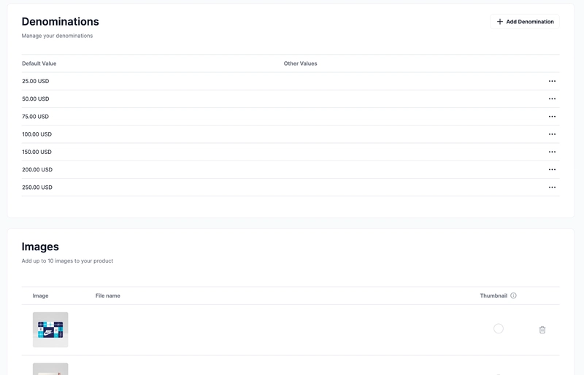Expand actions for the 150.00 USD row

click(x=552, y=152)
